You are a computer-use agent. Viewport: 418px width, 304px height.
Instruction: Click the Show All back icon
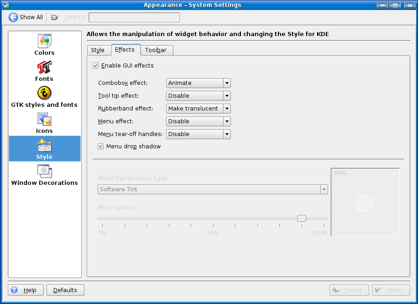pos(13,17)
